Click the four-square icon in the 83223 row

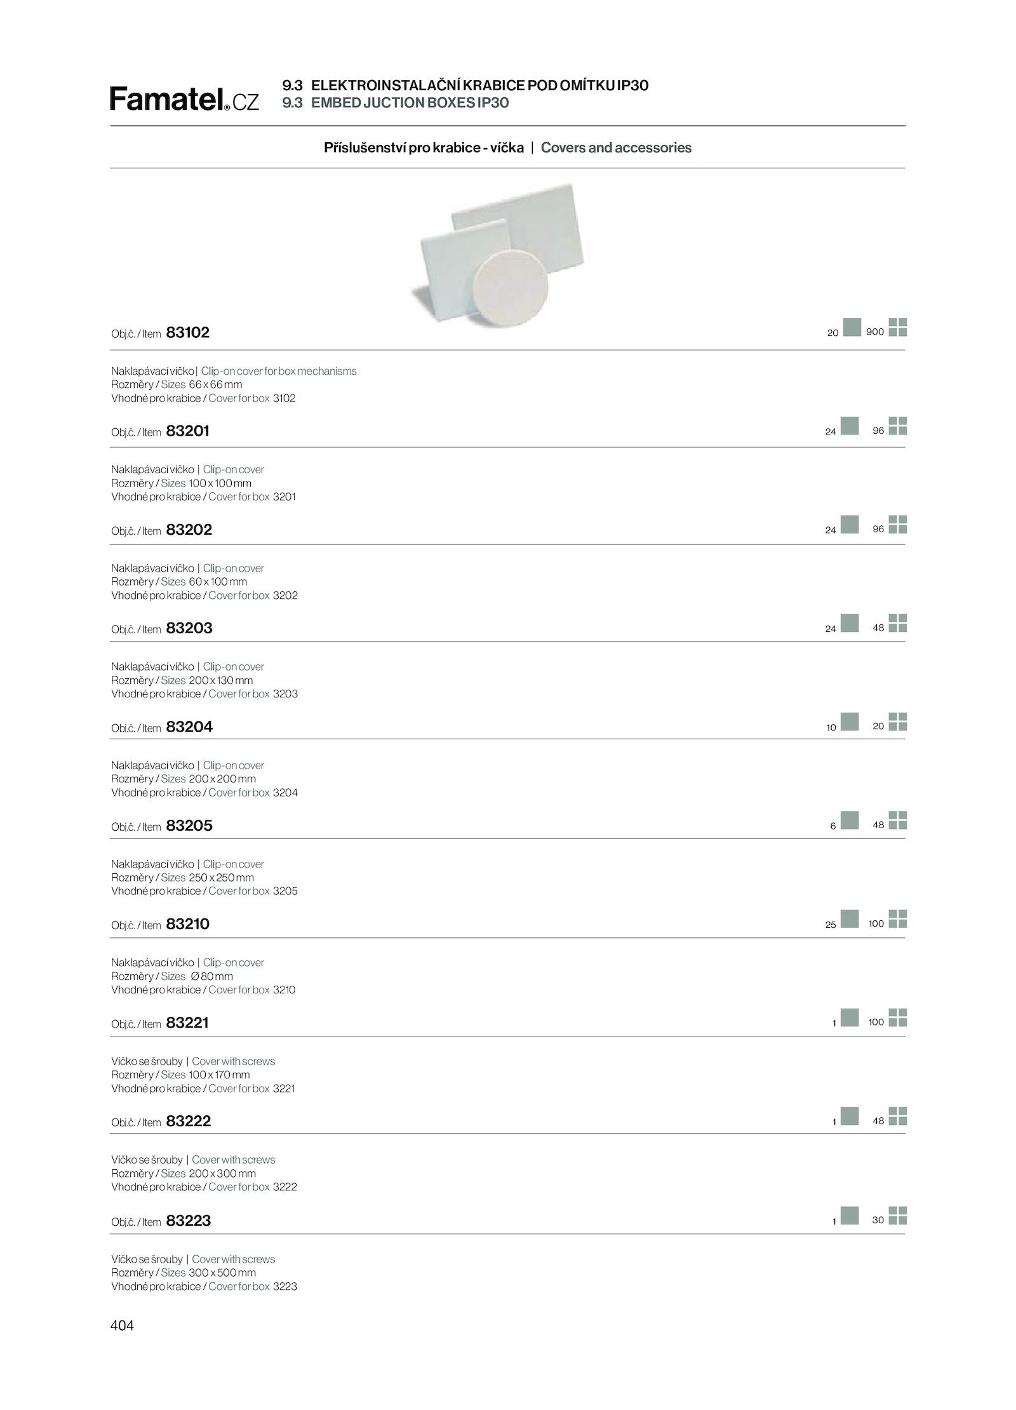pos(897,1216)
